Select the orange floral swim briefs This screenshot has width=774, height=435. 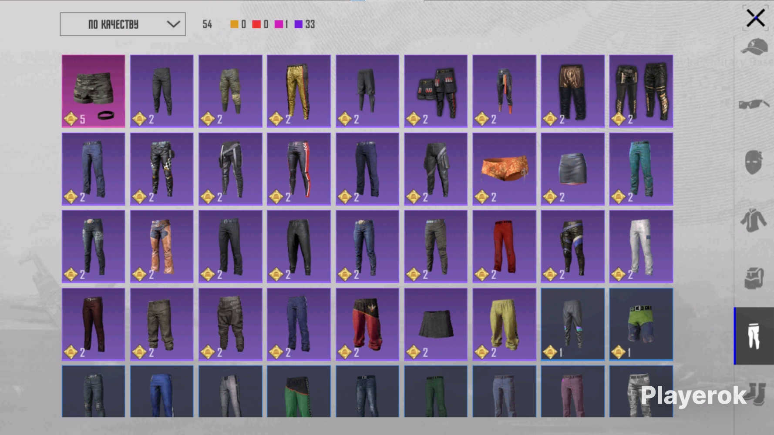point(504,169)
